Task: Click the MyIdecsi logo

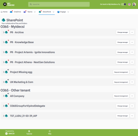Action: click(9, 4)
